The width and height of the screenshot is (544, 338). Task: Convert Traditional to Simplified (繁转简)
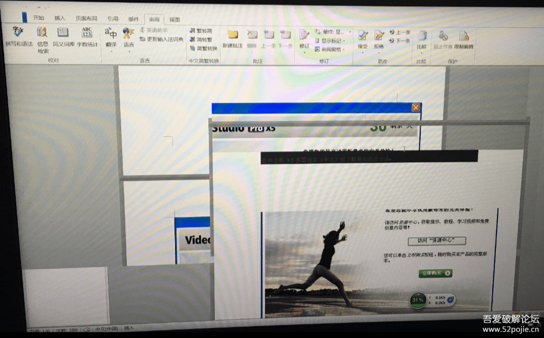201,31
